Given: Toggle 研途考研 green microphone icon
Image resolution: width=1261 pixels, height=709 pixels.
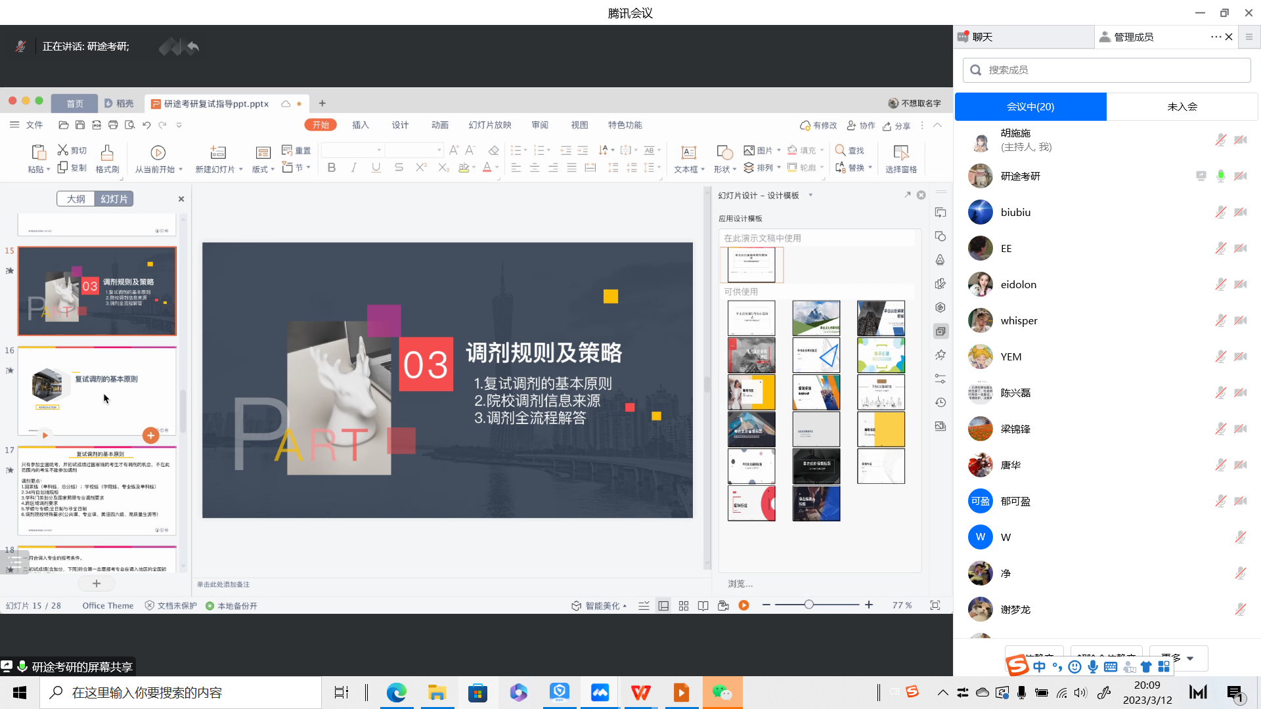Looking at the screenshot, I should pyautogui.click(x=1220, y=176).
